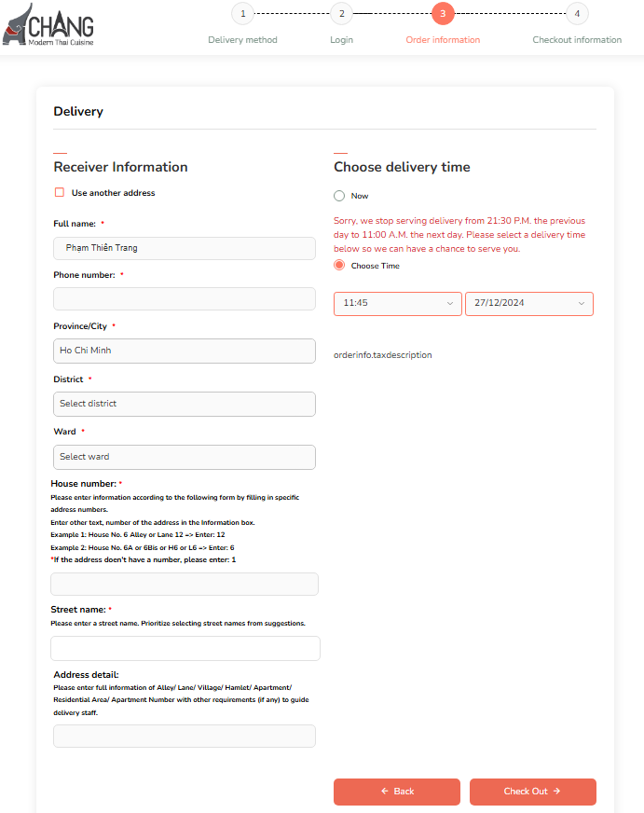Select the Now delivery radio button
Viewport: 644px width, 813px height.
coord(339,196)
